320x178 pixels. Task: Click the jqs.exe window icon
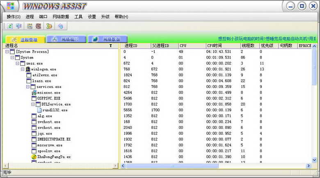(34, 133)
